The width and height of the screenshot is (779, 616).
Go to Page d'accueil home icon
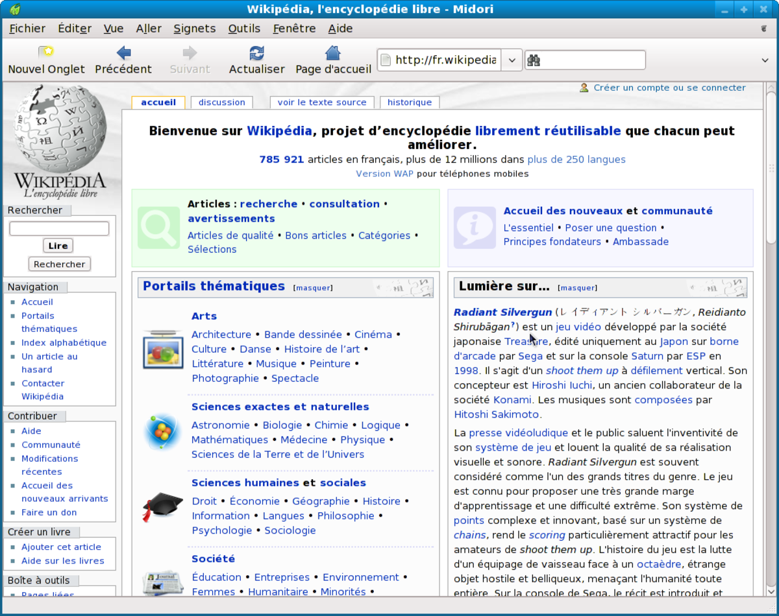(x=333, y=53)
